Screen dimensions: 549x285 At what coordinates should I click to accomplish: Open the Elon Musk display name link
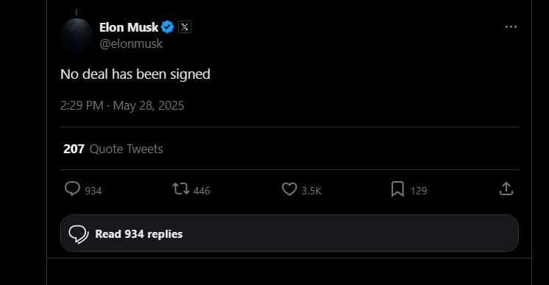[x=129, y=27]
